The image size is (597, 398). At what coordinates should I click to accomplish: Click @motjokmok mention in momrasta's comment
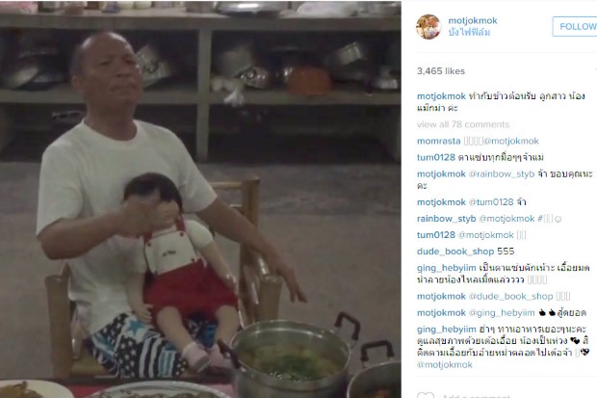(x=511, y=141)
